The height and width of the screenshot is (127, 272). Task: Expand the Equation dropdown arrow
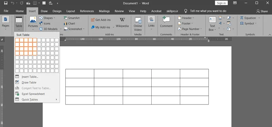pos(259,18)
